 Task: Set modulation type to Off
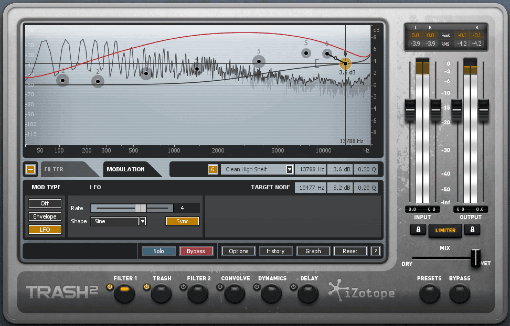pos(45,203)
